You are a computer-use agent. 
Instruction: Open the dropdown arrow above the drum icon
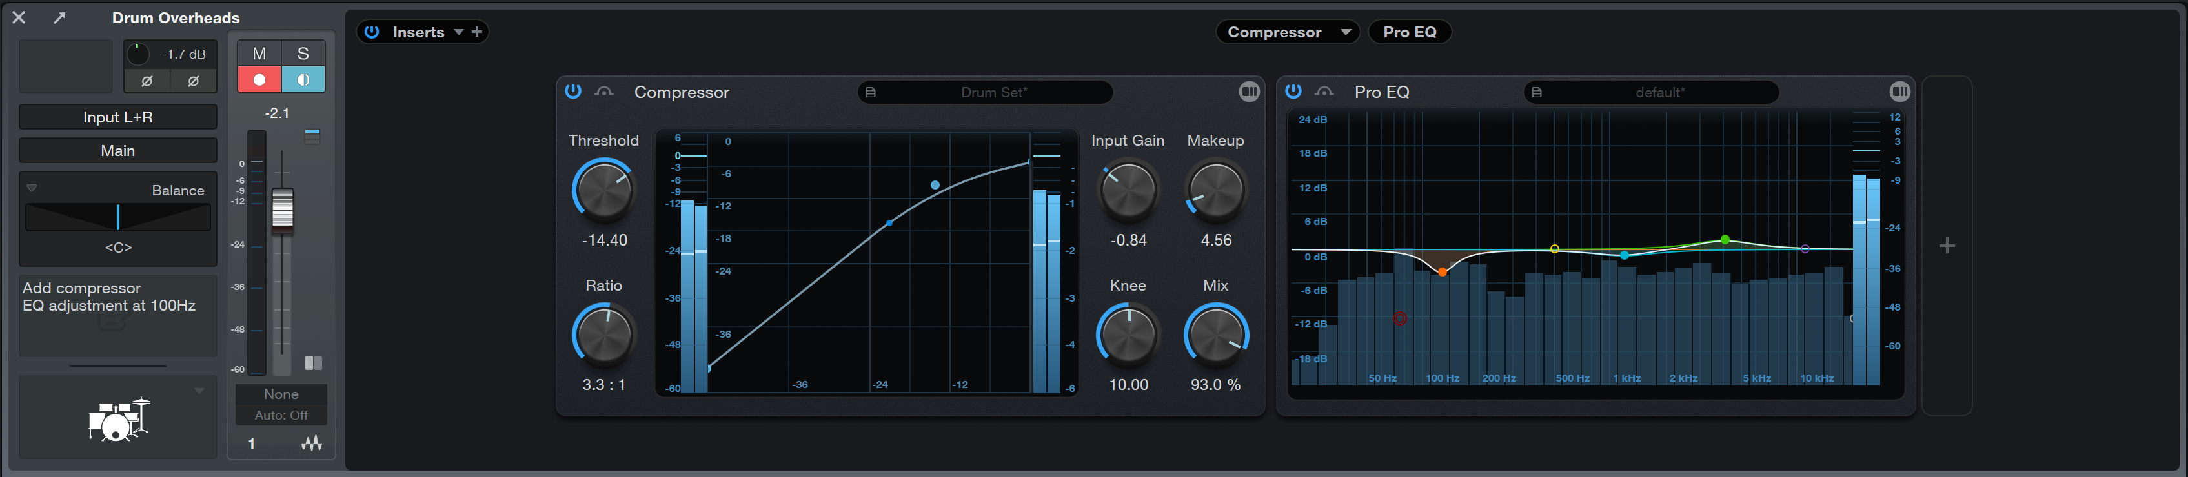pos(199,391)
